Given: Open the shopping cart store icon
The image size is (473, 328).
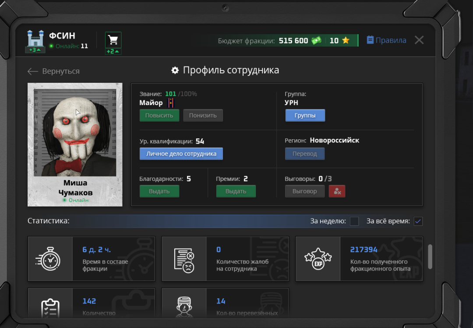Looking at the screenshot, I should tap(113, 40).
